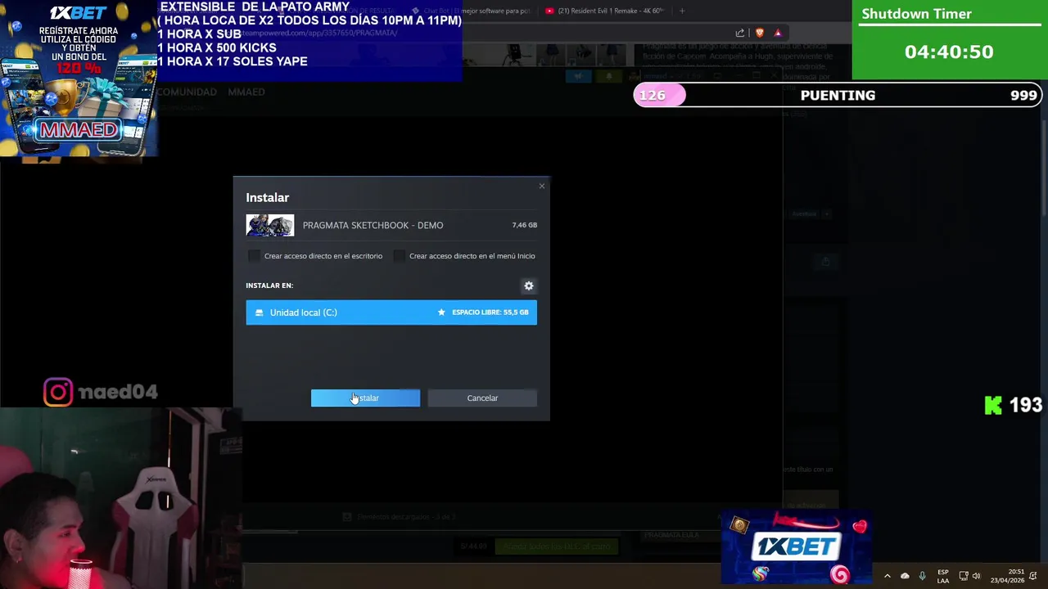
Task: Click 'PRAGMATA SKETCHBOOK - DEMO' title text
Action: [373, 225]
